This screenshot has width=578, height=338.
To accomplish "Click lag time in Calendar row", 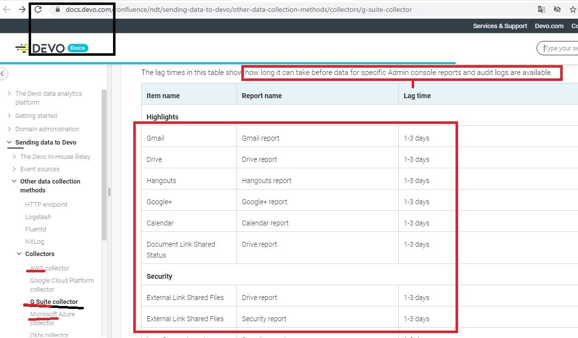I will tap(416, 223).
